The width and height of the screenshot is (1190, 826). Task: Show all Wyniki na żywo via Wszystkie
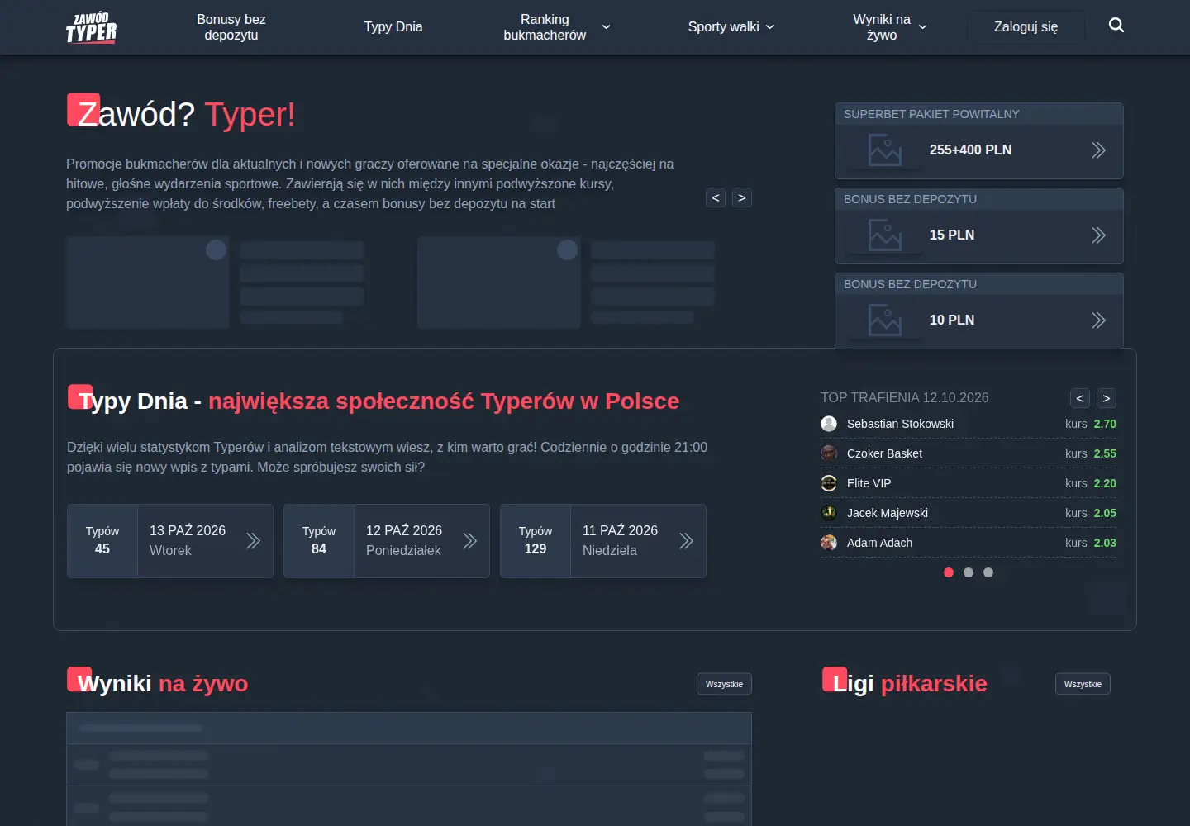point(724,684)
